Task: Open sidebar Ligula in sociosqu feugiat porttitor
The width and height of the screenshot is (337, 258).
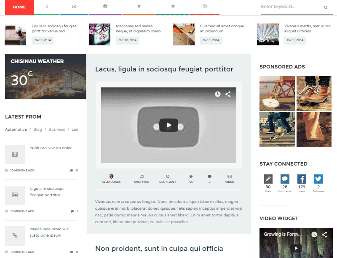Action: [47, 192]
